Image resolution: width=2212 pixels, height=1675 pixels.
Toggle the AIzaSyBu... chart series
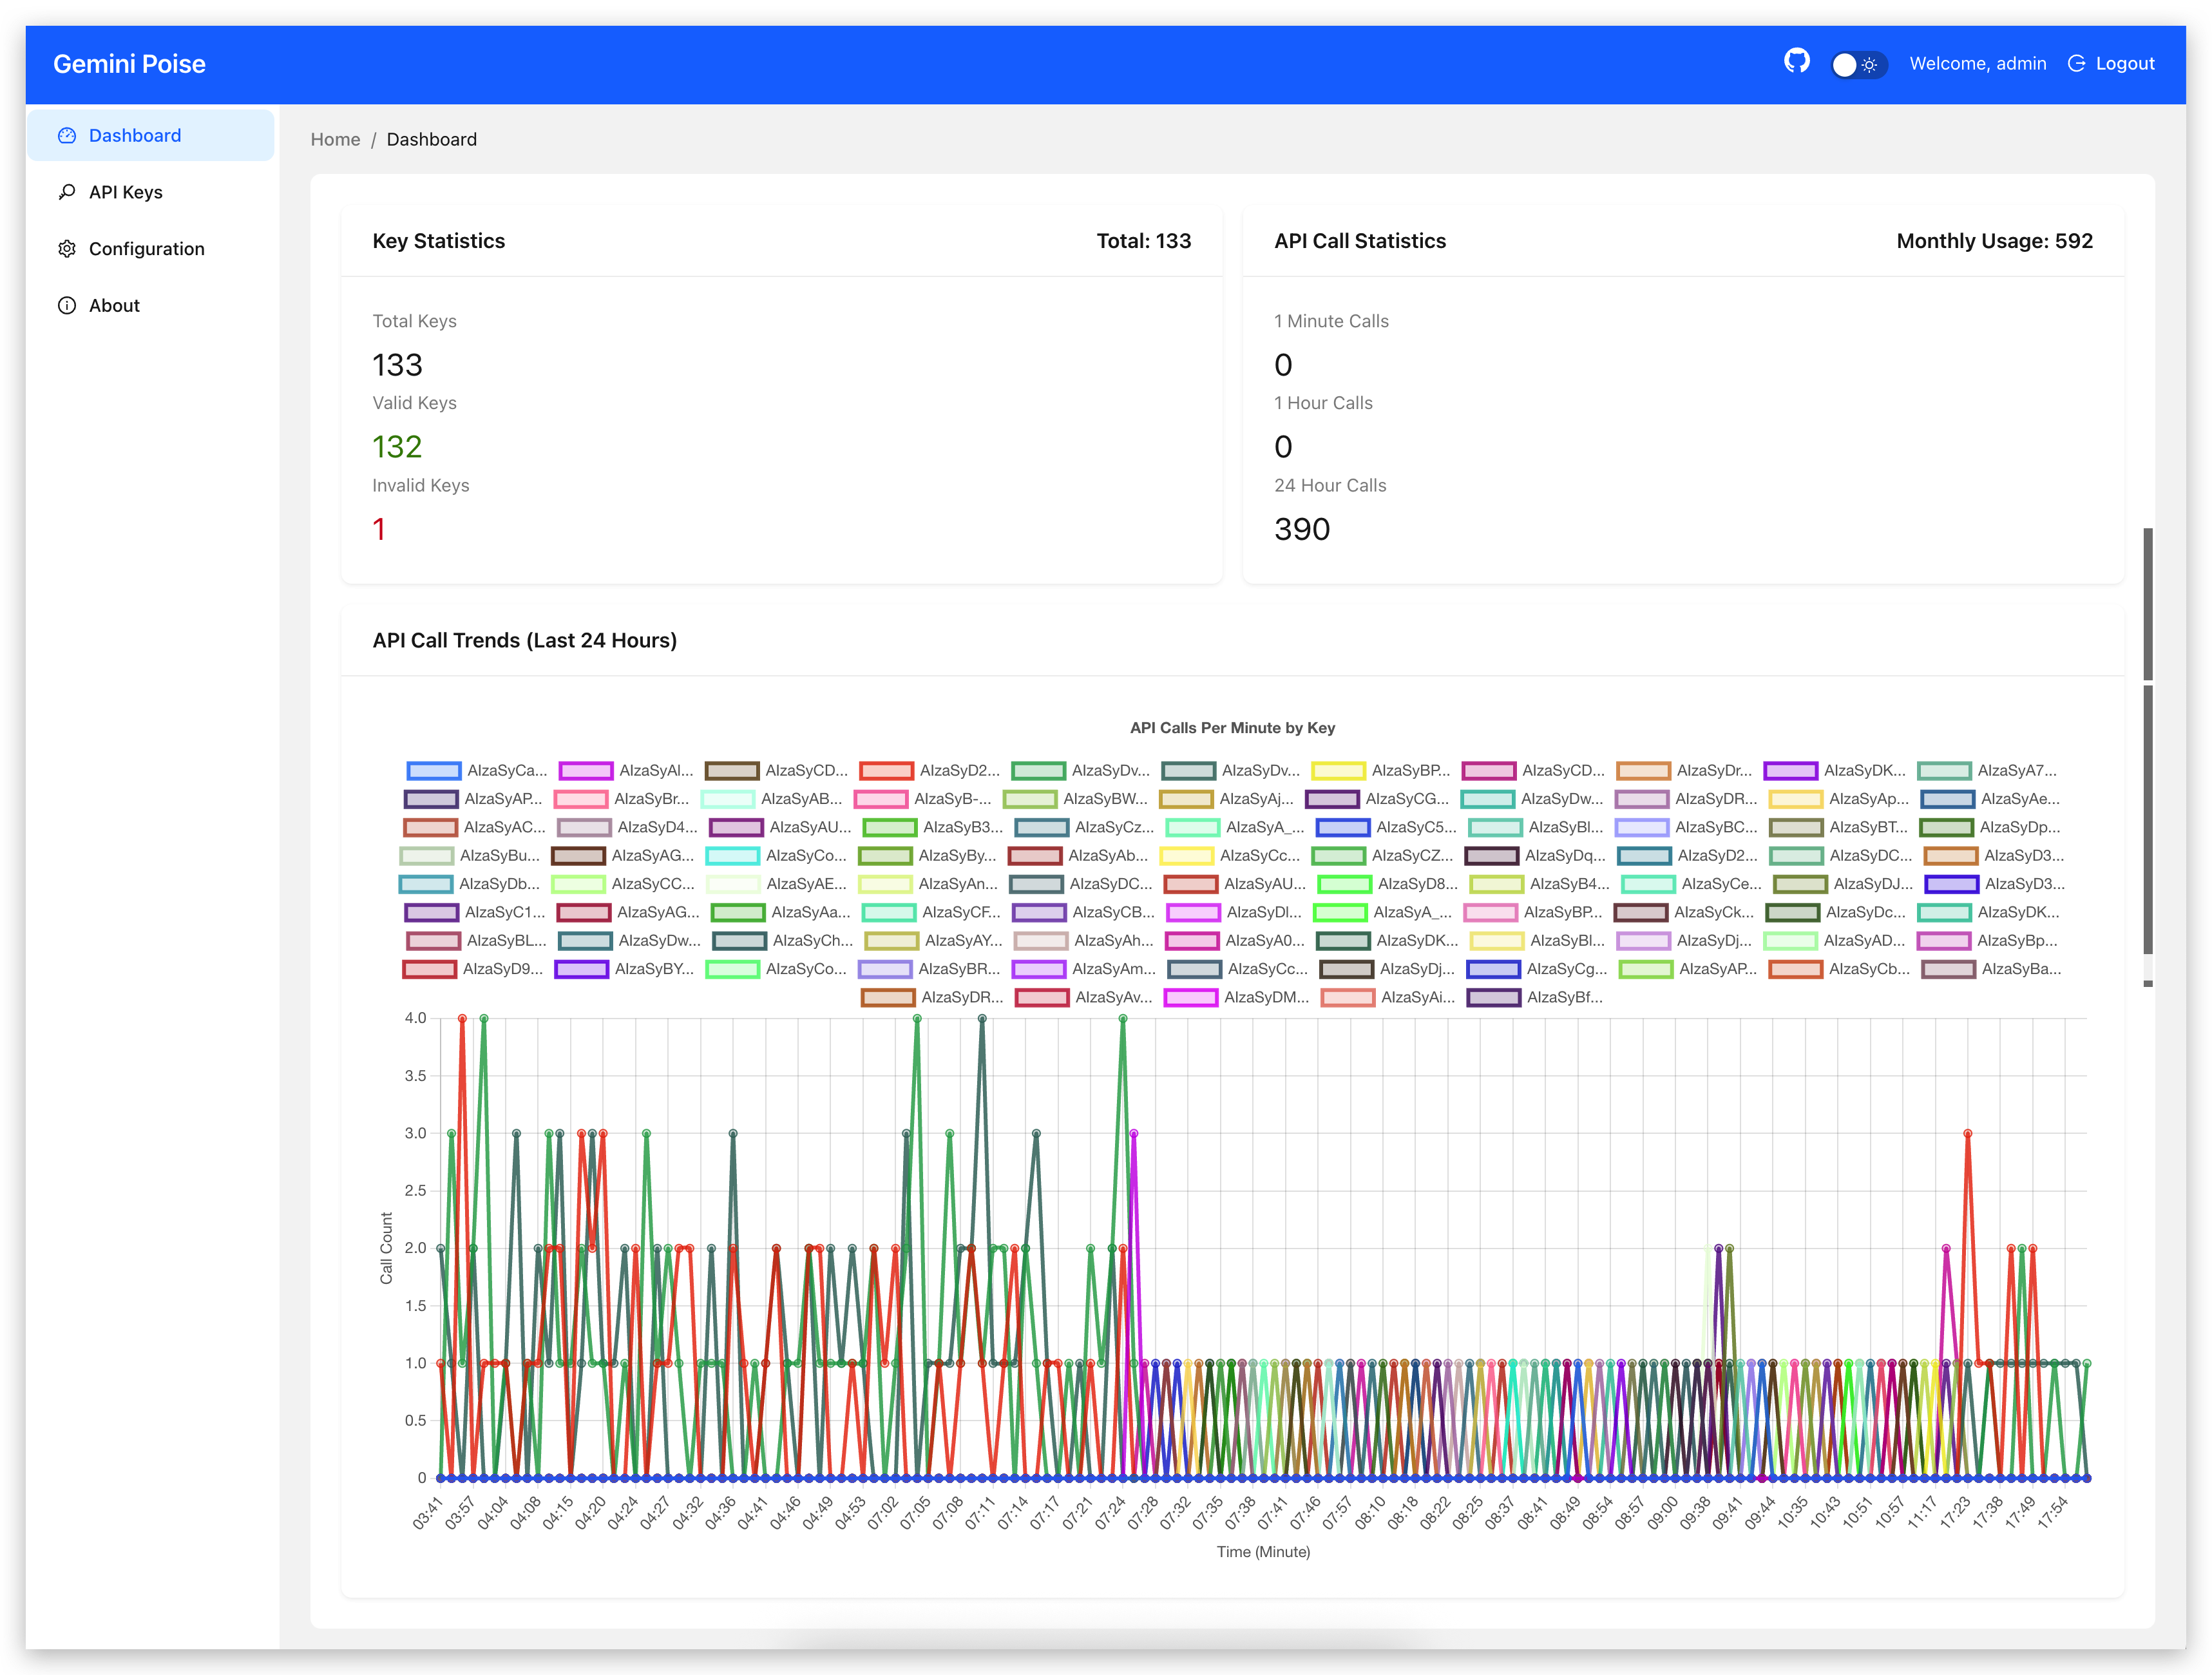(469, 855)
